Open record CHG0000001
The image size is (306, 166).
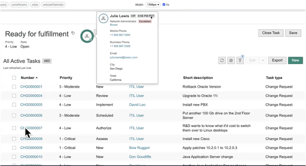click(31, 87)
